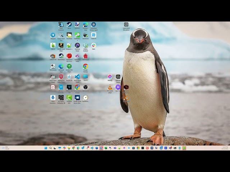Select the SteamSetup desktop icon
The height and width of the screenshot is (172, 230).
[x=61, y=56]
